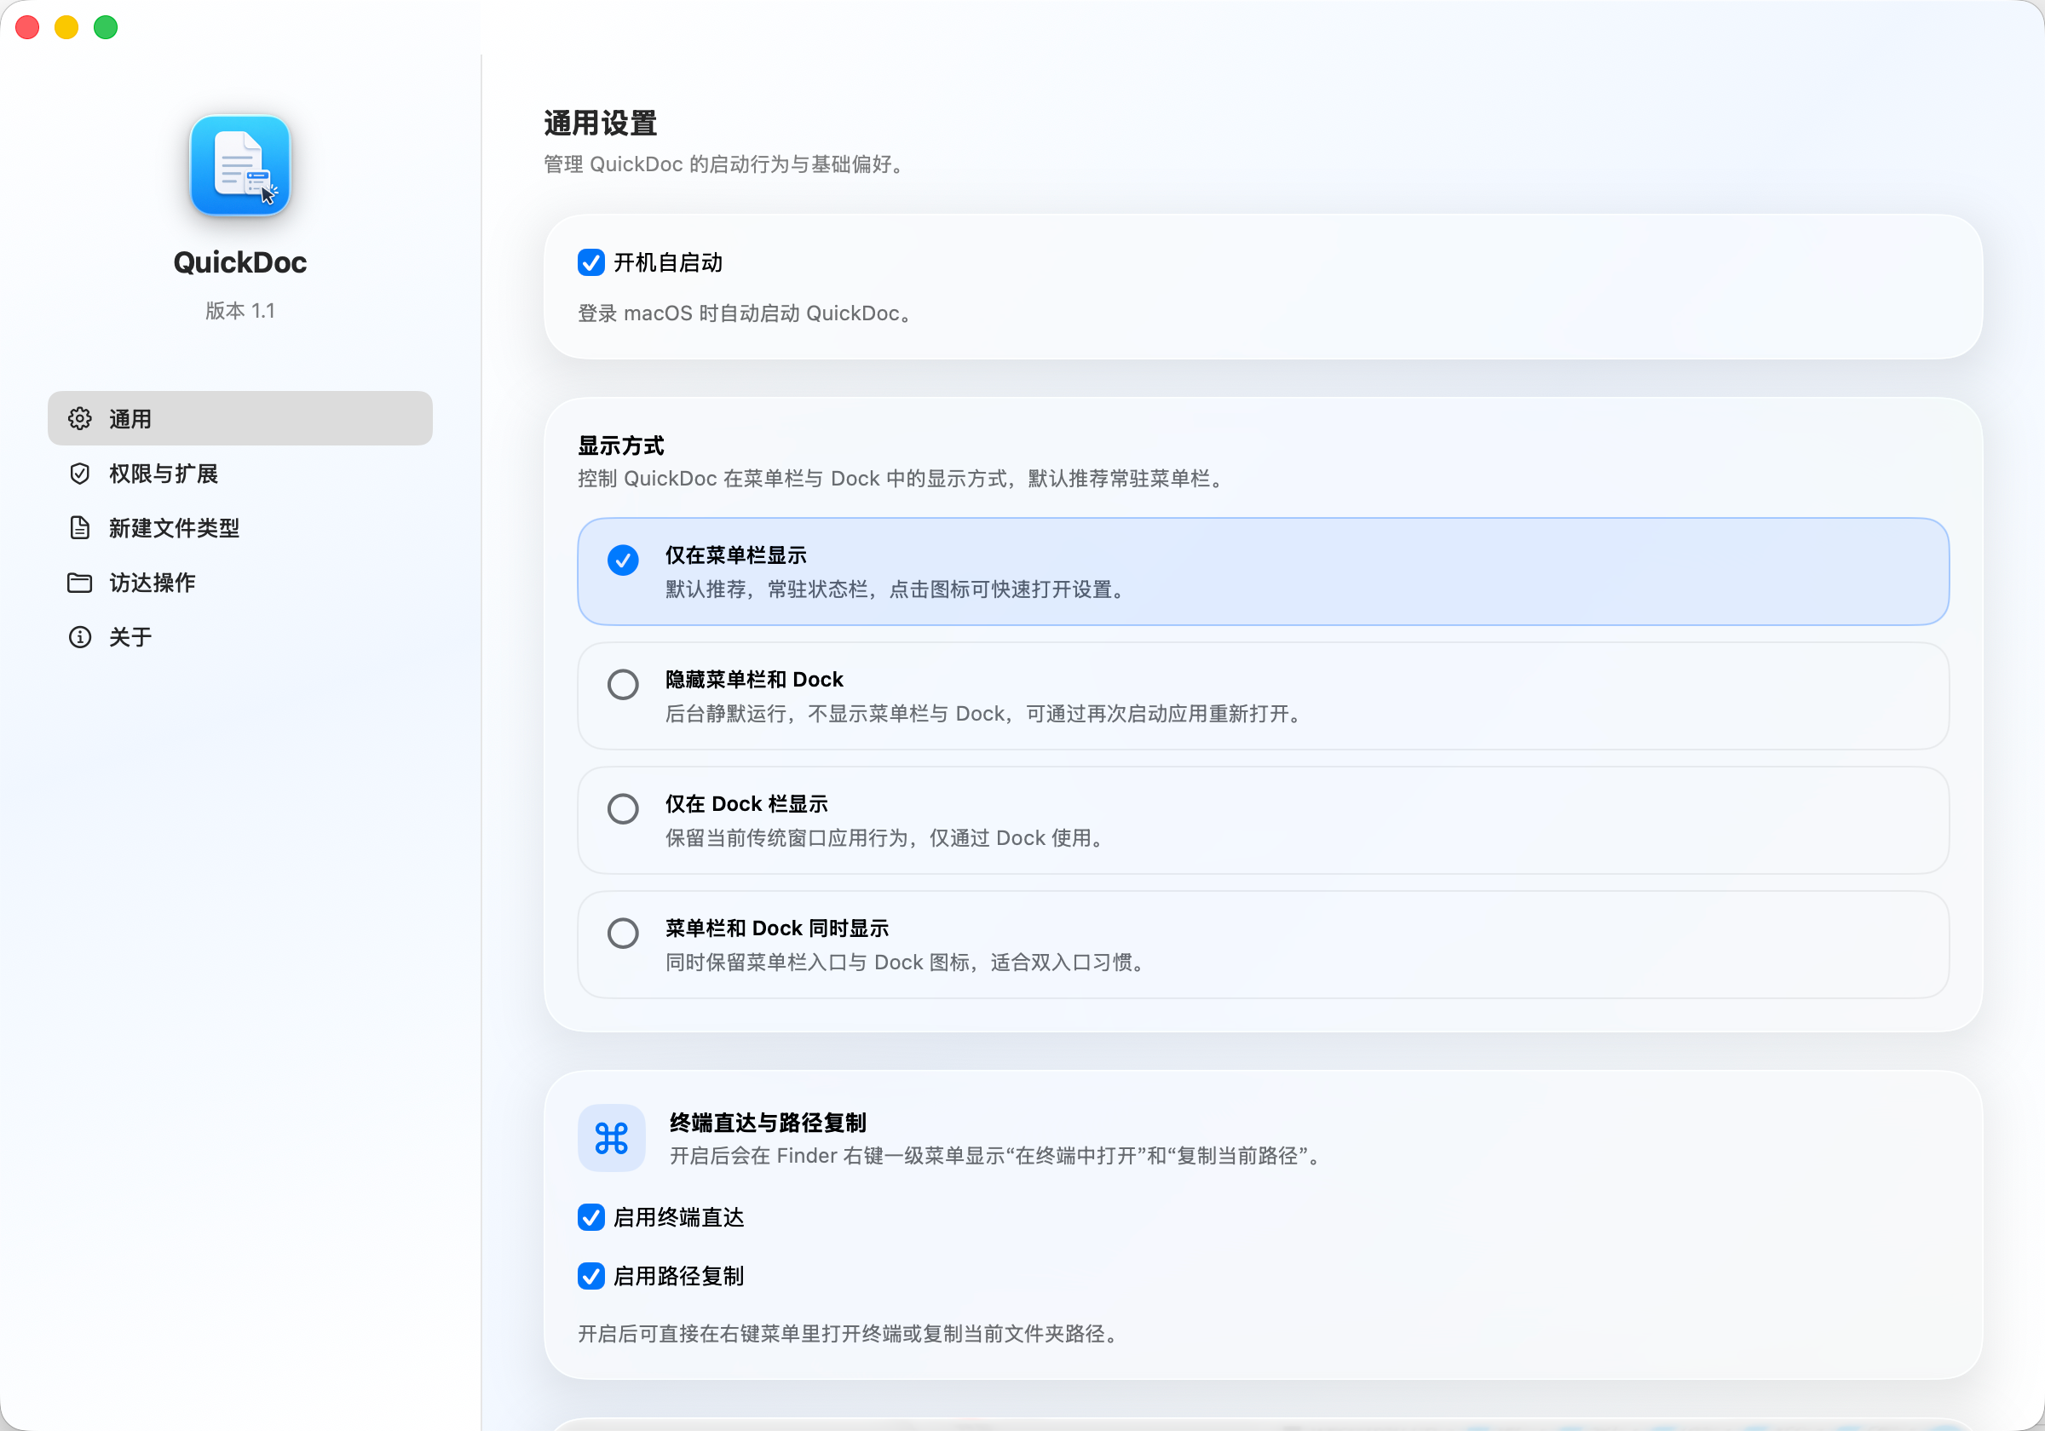
Task: Click the info icon beside 关于
Action: click(x=80, y=636)
